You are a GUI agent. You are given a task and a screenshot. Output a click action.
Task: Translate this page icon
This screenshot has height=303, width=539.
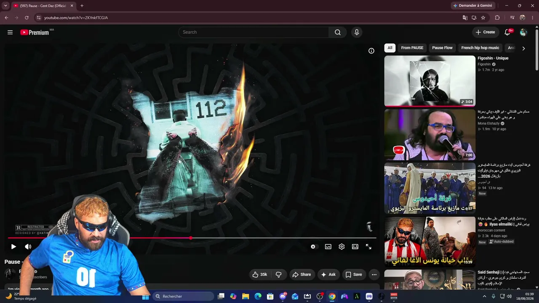coord(465,18)
